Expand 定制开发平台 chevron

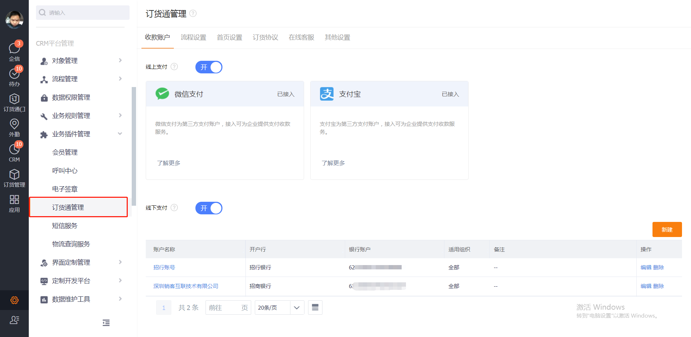click(x=120, y=281)
